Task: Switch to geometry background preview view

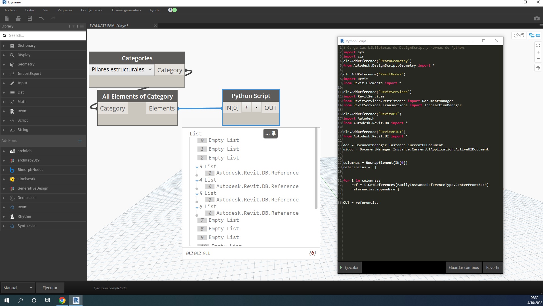Action: 519,35
